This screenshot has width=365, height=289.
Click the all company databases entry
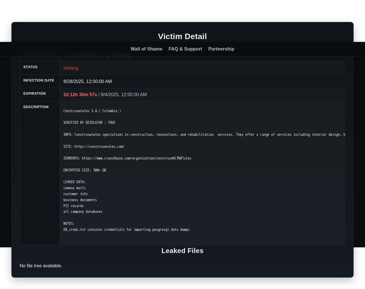pyautogui.click(x=83, y=212)
